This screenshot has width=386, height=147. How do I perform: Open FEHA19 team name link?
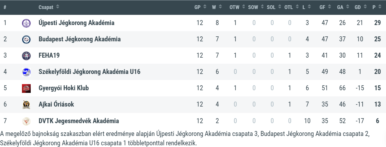click(x=49, y=56)
